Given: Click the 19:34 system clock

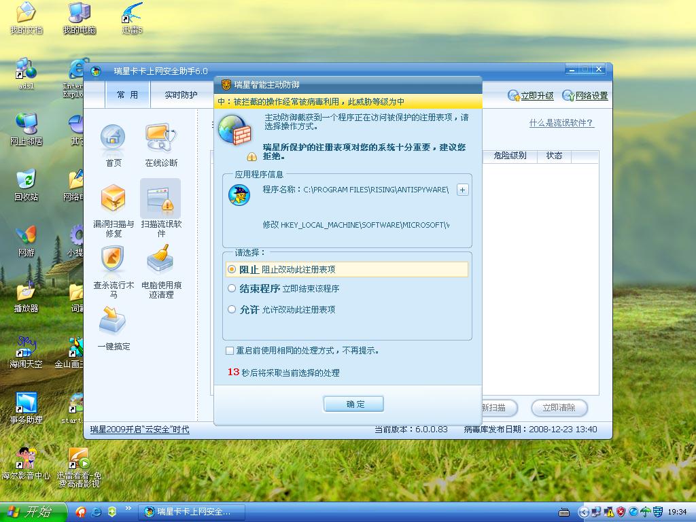Looking at the screenshot, I should pyautogui.click(x=678, y=512).
